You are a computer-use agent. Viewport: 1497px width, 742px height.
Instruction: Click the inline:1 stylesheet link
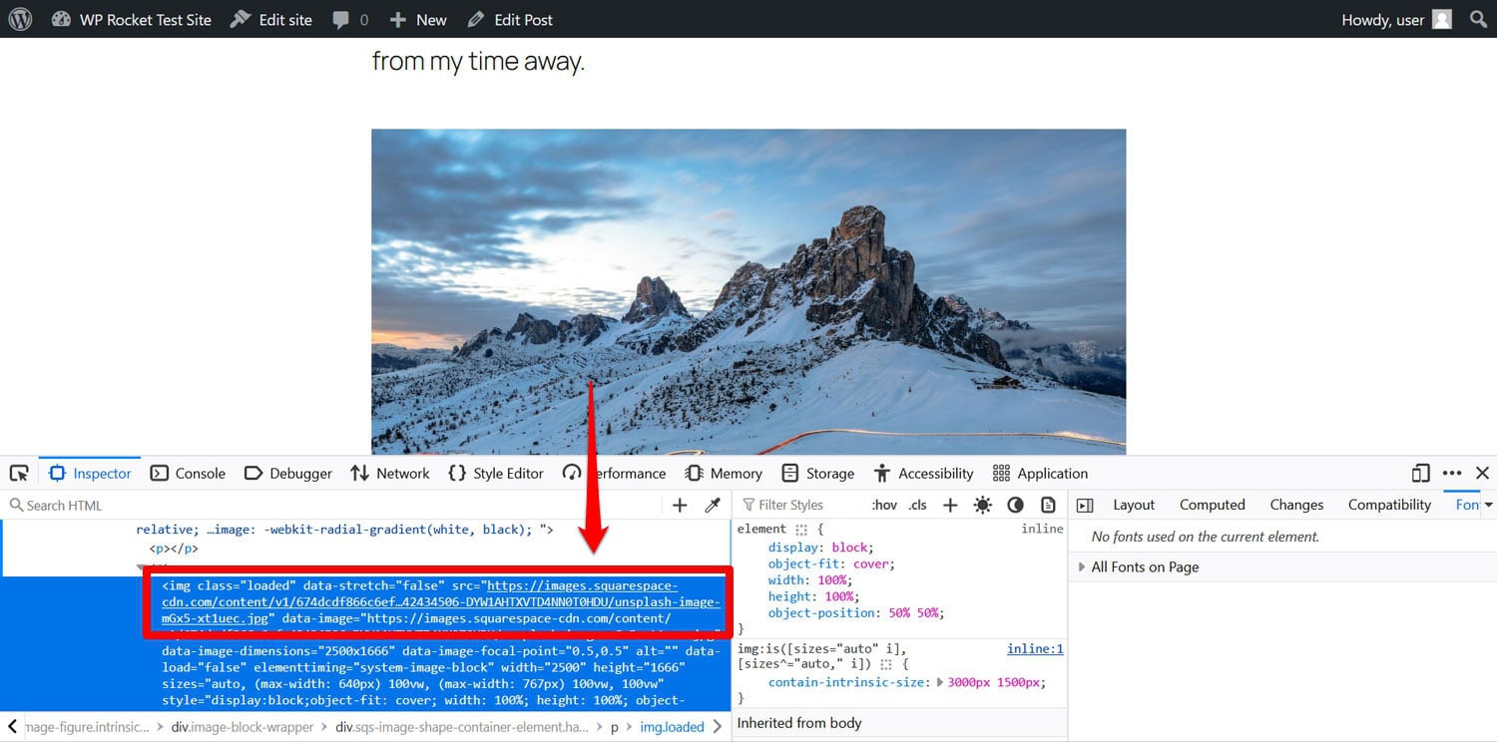point(1035,648)
